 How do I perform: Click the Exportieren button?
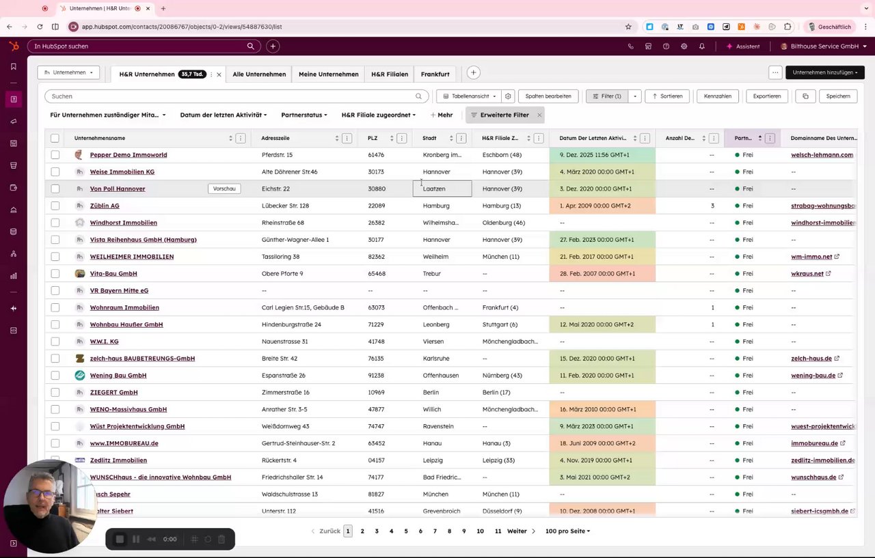pos(767,96)
